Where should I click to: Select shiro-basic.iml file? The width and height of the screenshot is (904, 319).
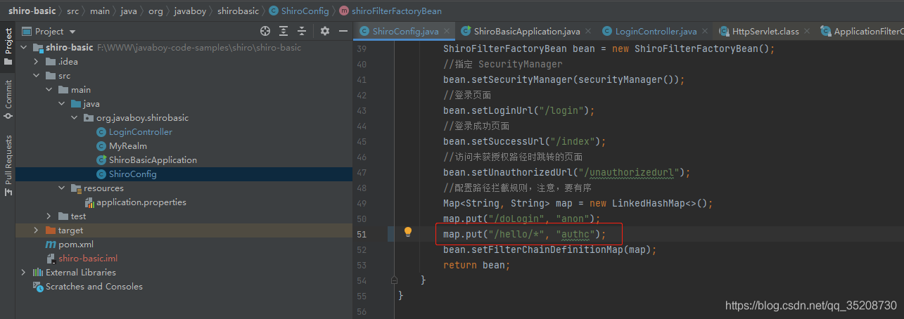88,259
